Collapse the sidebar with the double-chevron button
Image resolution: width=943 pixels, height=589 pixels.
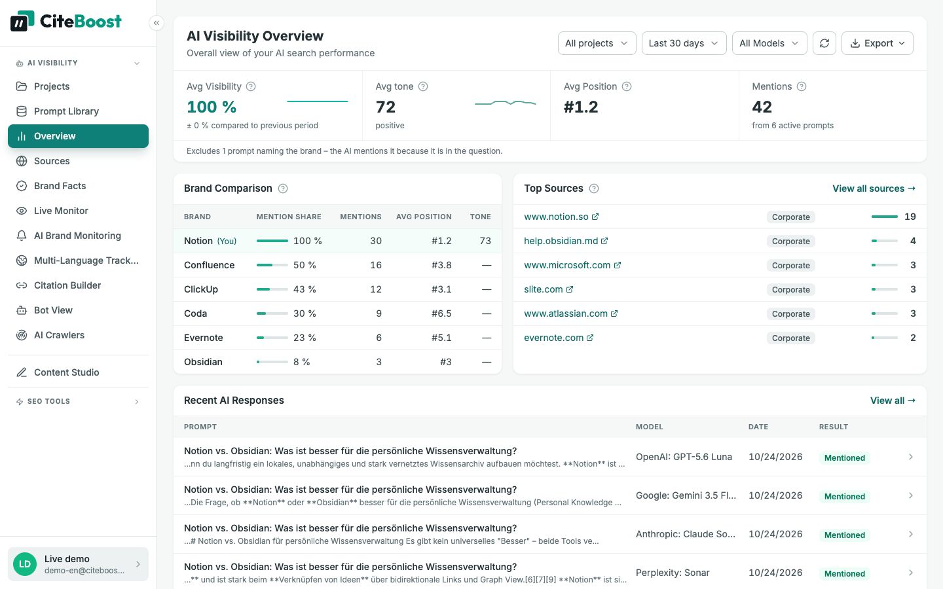click(x=157, y=23)
